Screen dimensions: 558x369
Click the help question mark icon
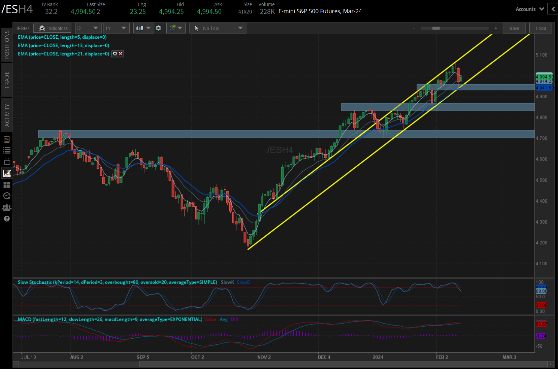[x=7, y=219]
